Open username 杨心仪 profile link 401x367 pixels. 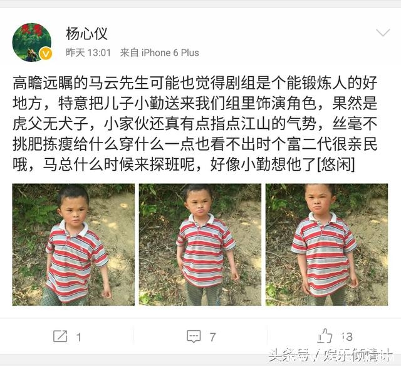click(86, 34)
